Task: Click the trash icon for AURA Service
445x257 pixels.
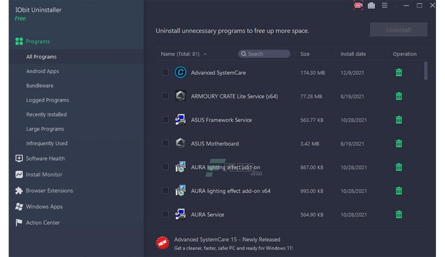Action: tap(399, 215)
